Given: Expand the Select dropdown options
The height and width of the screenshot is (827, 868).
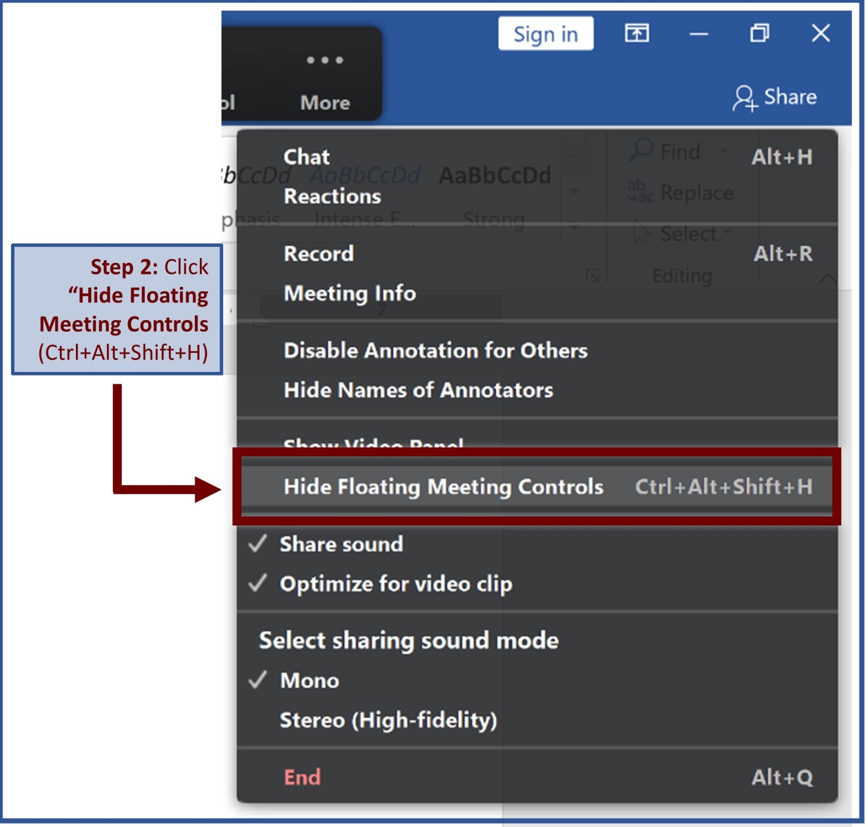Looking at the screenshot, I should (x=727, y=233).
